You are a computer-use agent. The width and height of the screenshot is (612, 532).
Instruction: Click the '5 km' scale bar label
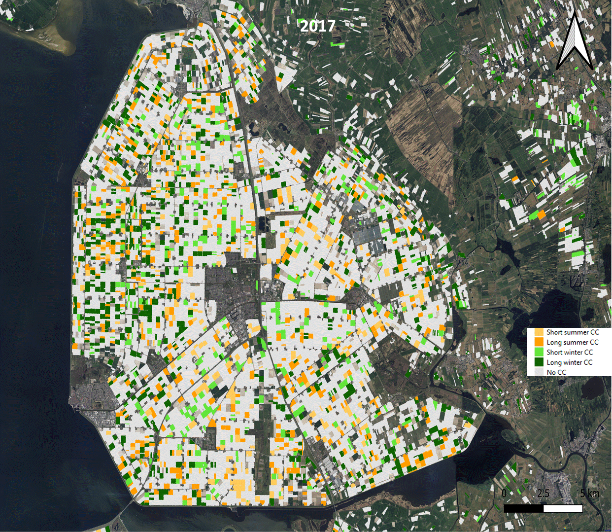coord(589,494)
